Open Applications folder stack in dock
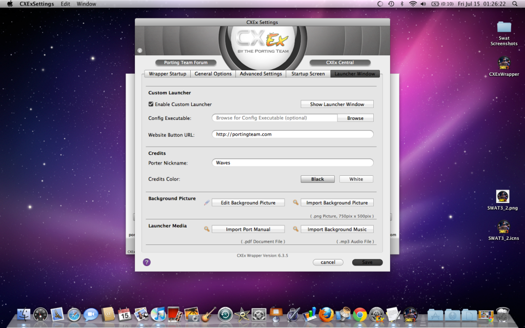Screen dimensions: 525x328 [435, 315]
